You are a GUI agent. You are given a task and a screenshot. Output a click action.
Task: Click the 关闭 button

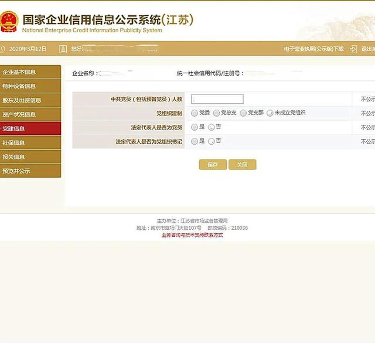click(x=242, y=165)
